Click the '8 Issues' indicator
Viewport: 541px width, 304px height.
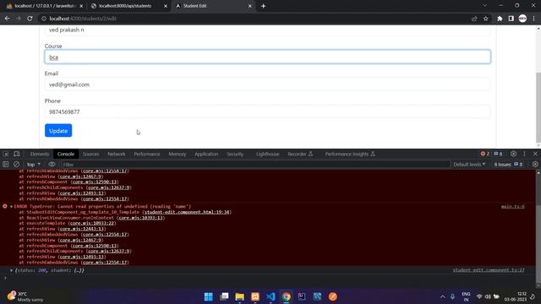click(508, 165)
